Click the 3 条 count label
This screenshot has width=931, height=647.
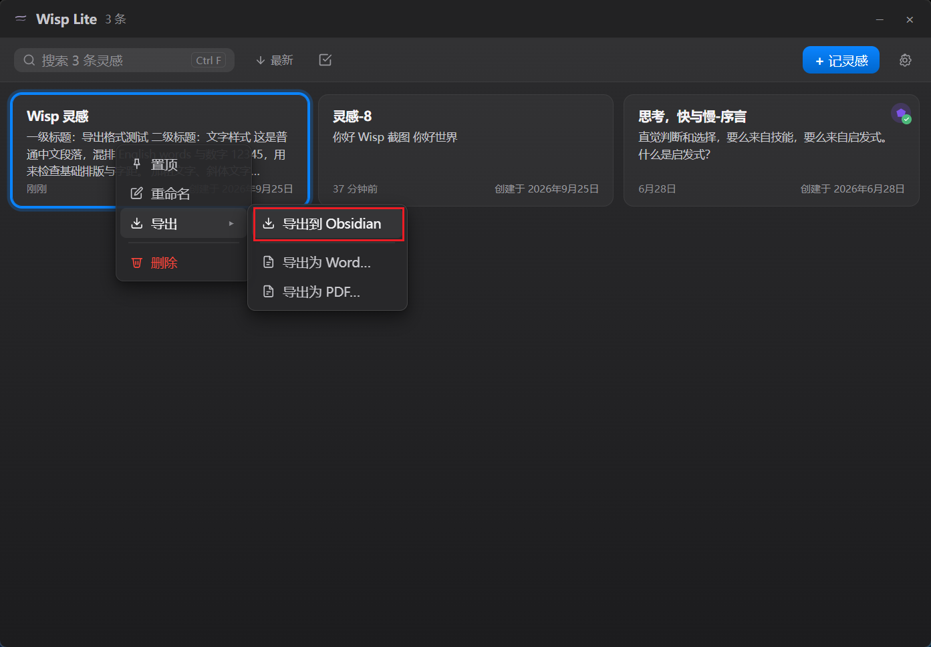(116, 19)
